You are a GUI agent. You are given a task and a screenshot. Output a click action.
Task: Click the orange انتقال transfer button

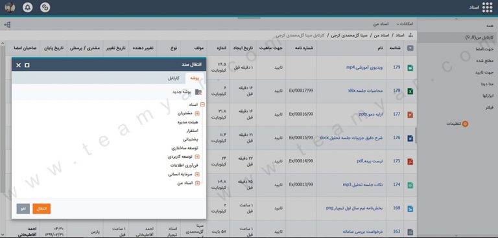tap(41, 209)
